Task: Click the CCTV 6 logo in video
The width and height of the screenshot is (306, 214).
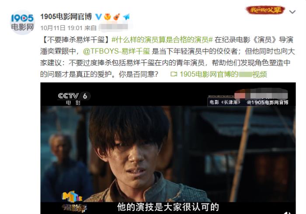Action: pos(74,98)
